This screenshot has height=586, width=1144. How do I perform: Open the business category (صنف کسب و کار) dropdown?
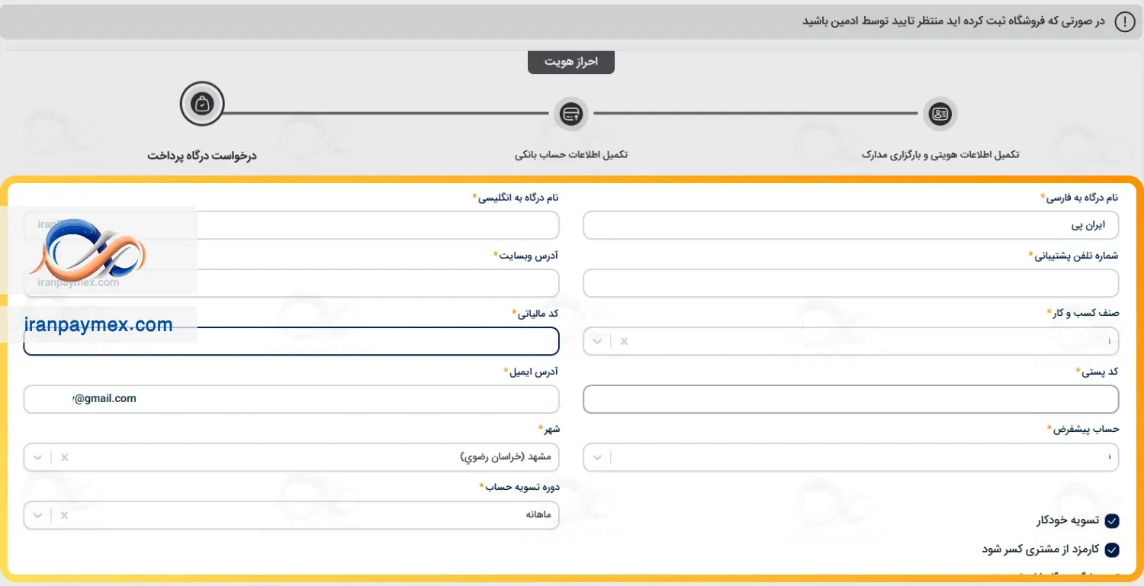point(597,341)
